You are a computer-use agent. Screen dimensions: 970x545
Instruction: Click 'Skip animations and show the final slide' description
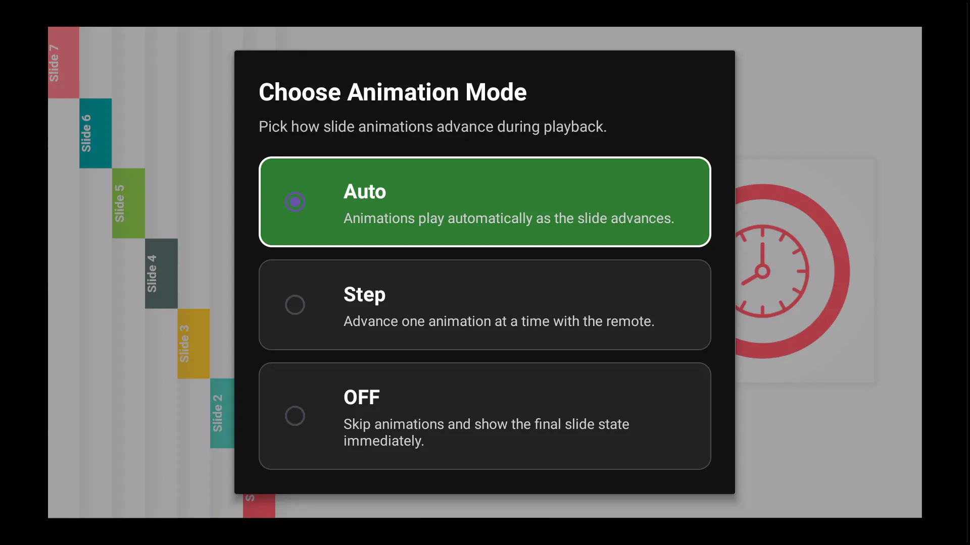[486, 432]
